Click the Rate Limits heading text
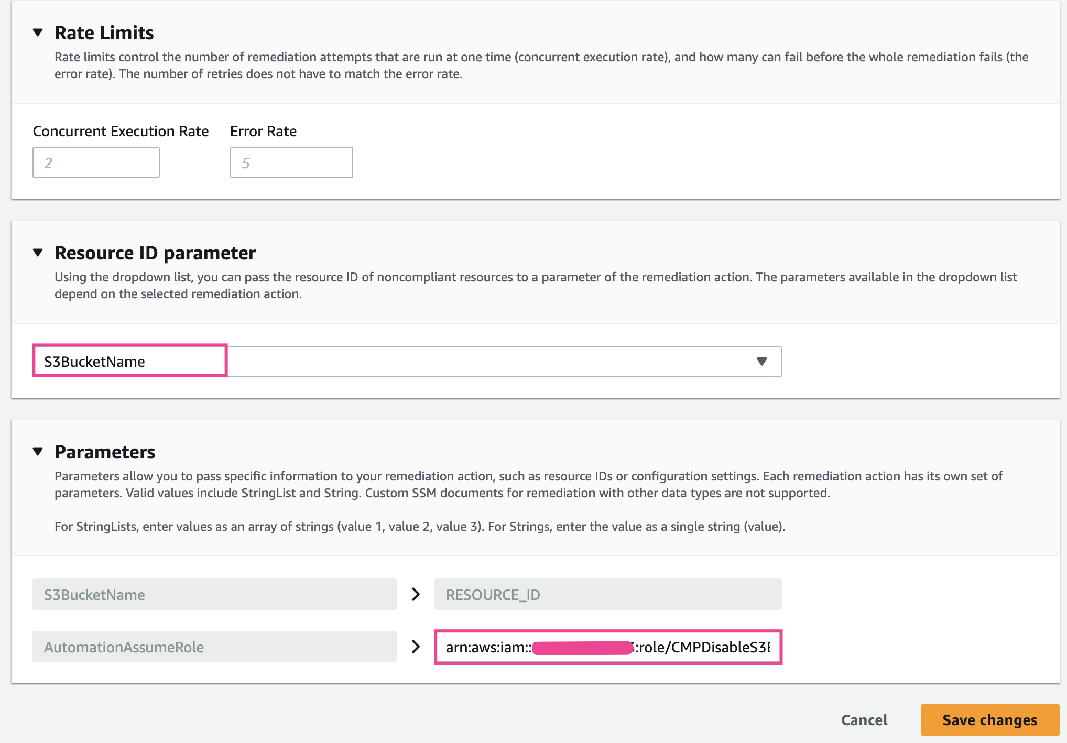 104,32
